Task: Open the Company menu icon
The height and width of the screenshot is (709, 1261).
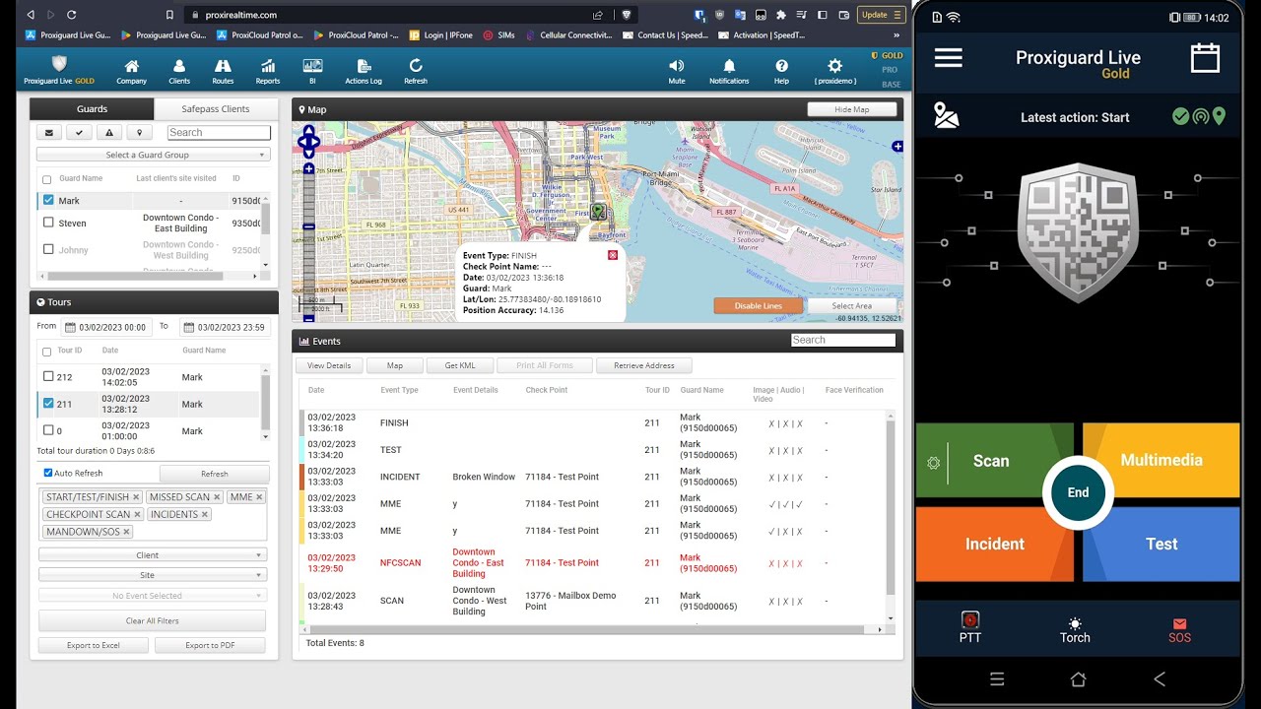Action: (x=131, y=66)
